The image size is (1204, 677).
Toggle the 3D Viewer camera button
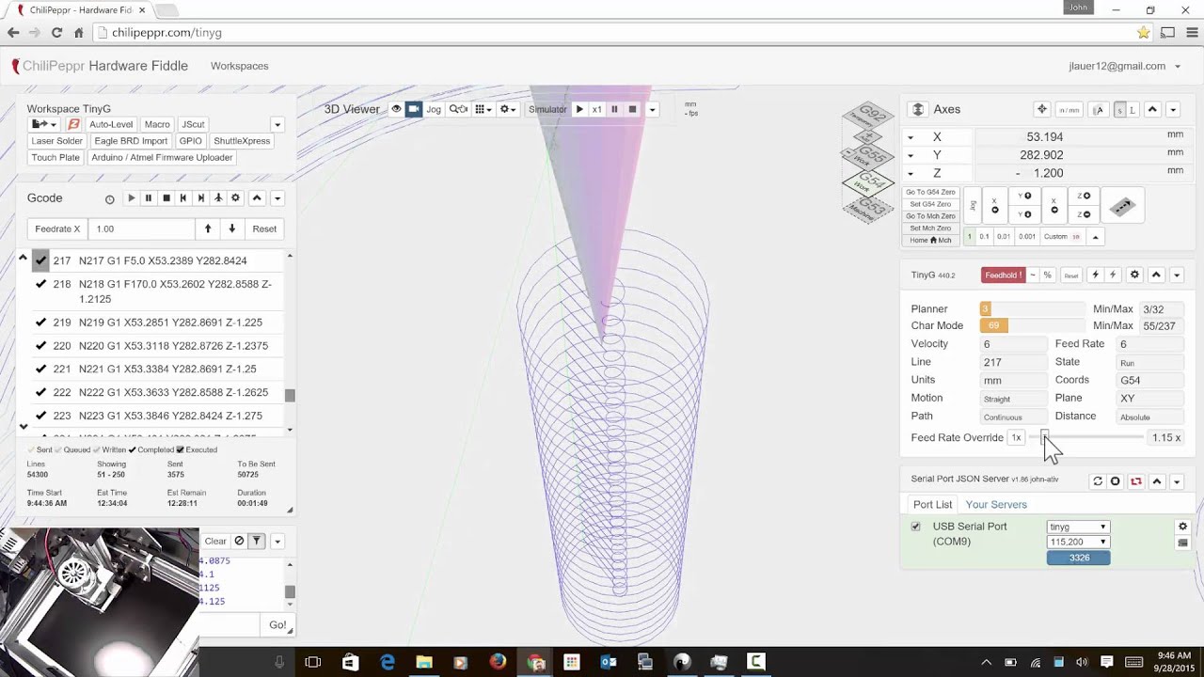[413, 109]
